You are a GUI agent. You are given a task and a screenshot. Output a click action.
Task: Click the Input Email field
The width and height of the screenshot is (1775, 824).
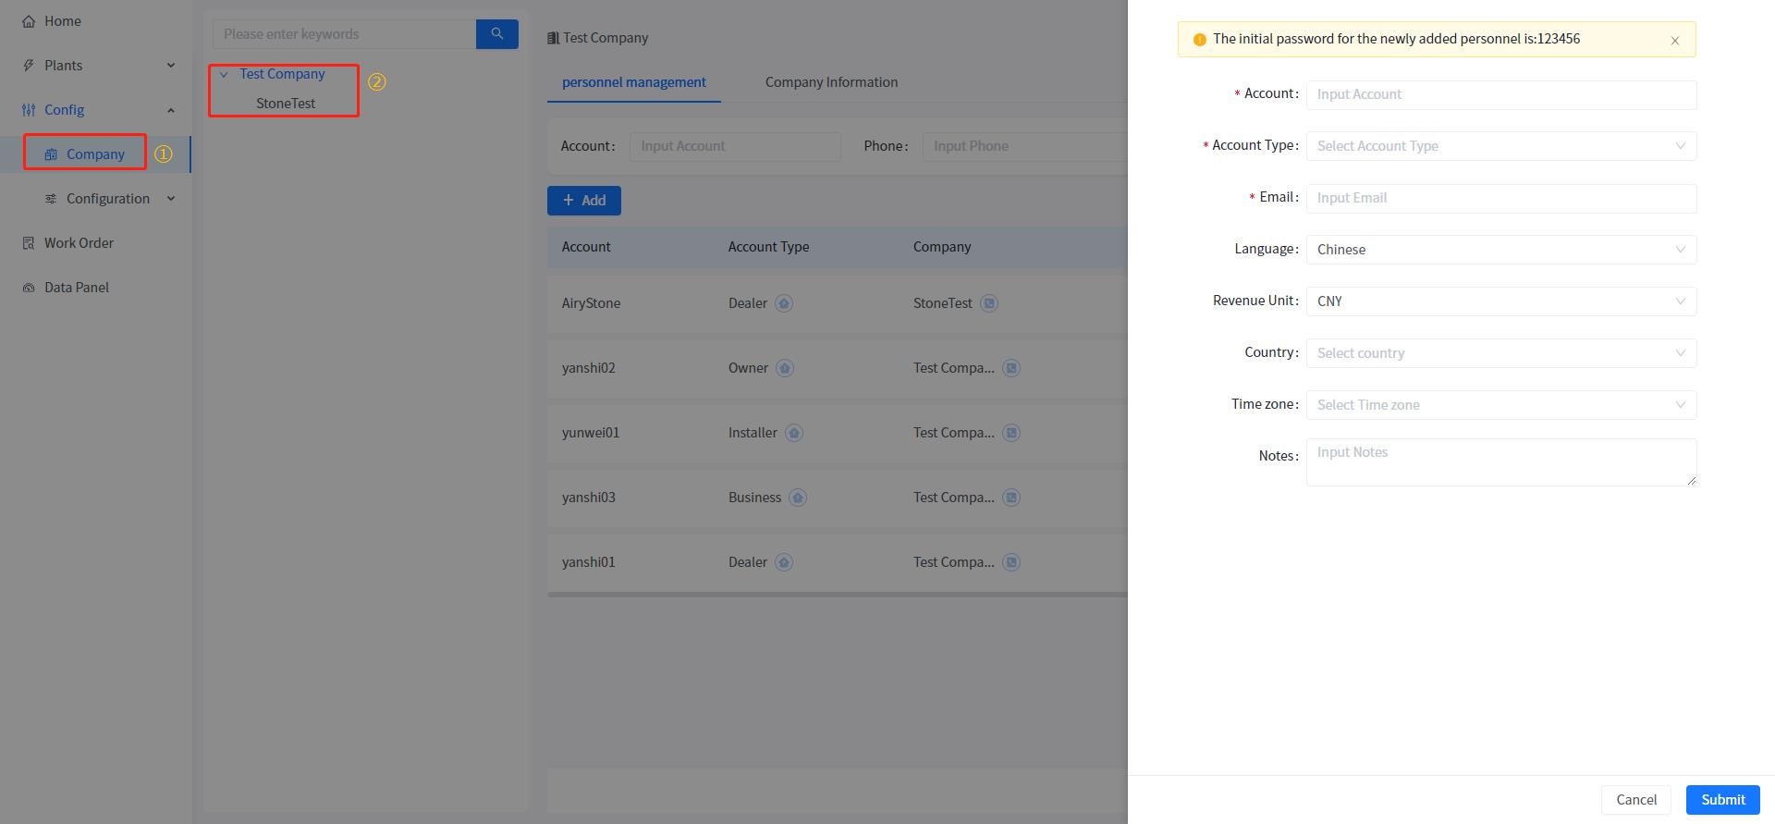(x=1500, y=198)
